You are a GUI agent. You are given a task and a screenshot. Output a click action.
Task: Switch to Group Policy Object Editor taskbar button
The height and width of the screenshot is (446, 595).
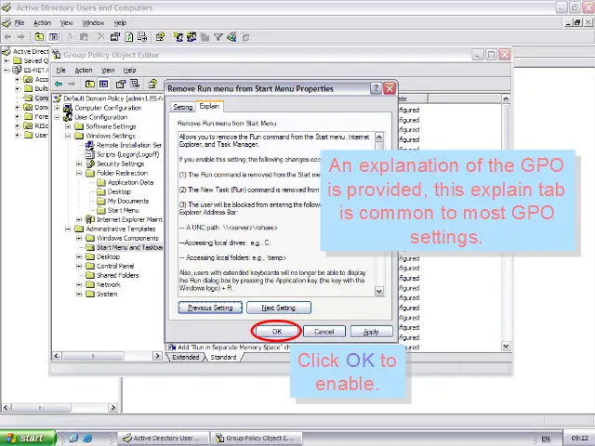coord(257,438)
